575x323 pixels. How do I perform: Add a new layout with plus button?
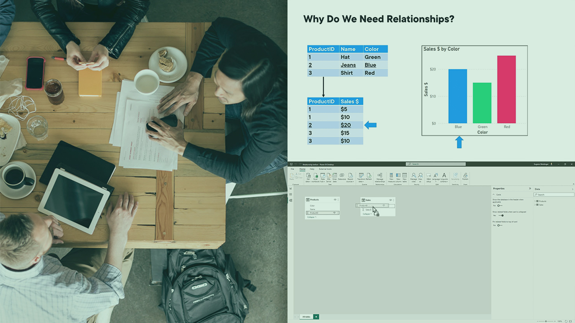pos(316,317)
